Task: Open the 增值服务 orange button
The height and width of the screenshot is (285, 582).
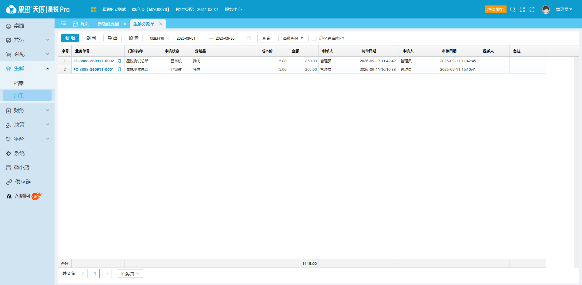Action: (x=496, y=9)
